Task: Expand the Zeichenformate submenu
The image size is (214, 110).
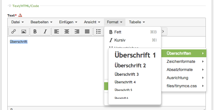Action: 184,61
